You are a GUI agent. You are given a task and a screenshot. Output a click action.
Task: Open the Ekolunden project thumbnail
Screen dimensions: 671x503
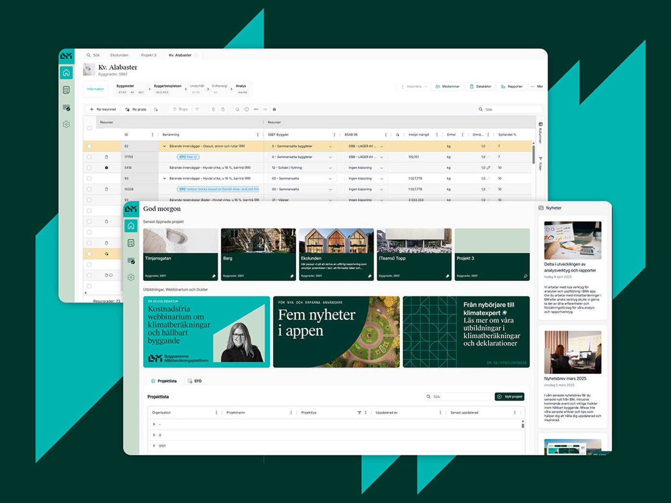pyautogui.click(x=336, y=241)
